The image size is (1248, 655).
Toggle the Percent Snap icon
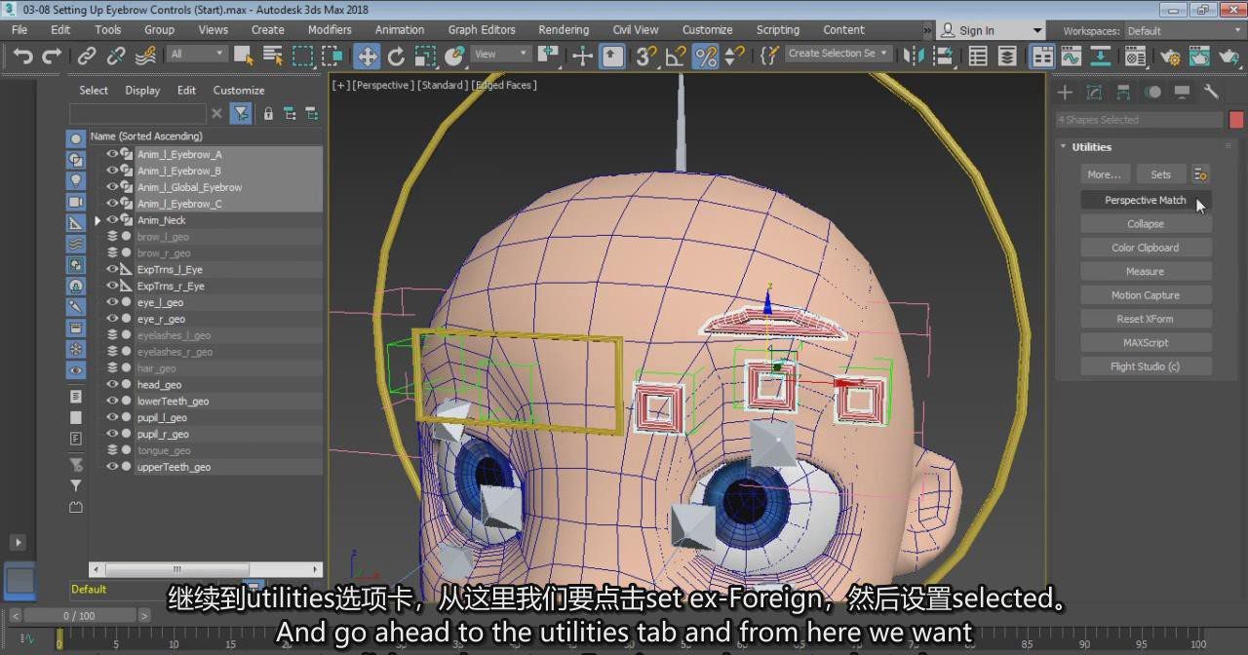coord(705,57)
